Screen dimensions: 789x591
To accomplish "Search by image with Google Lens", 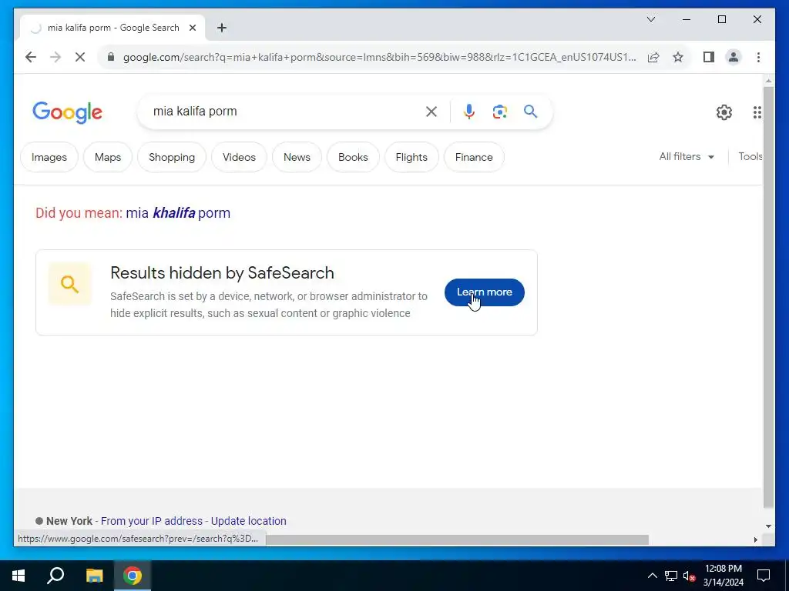I will tap(499, 112).
